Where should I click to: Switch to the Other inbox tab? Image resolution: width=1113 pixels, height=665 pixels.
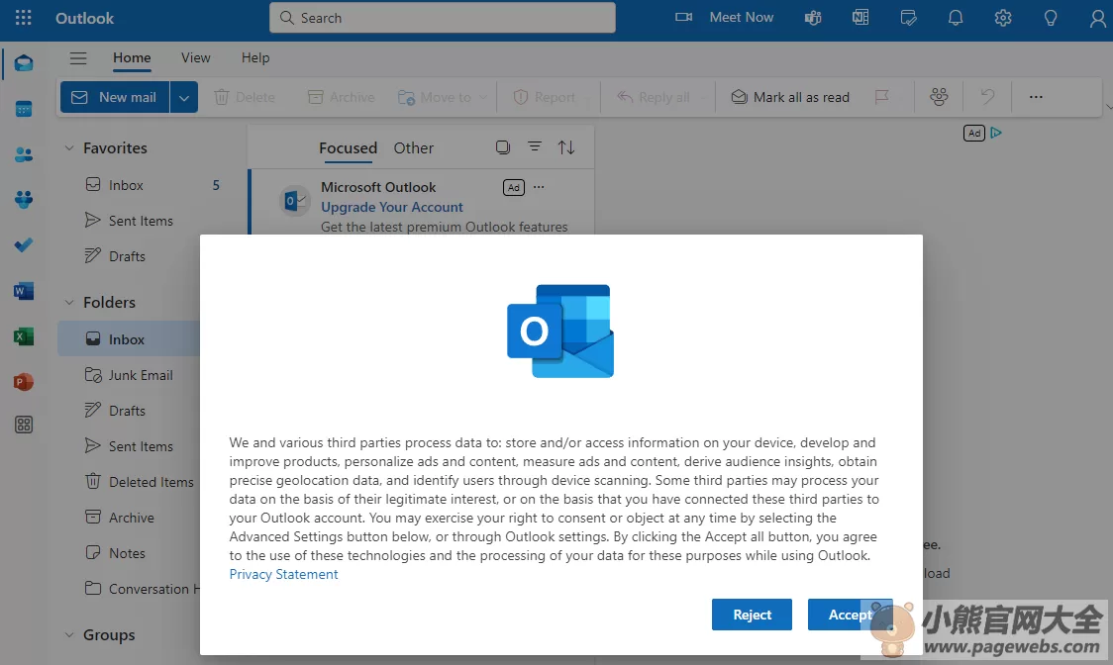coord(414,147)
